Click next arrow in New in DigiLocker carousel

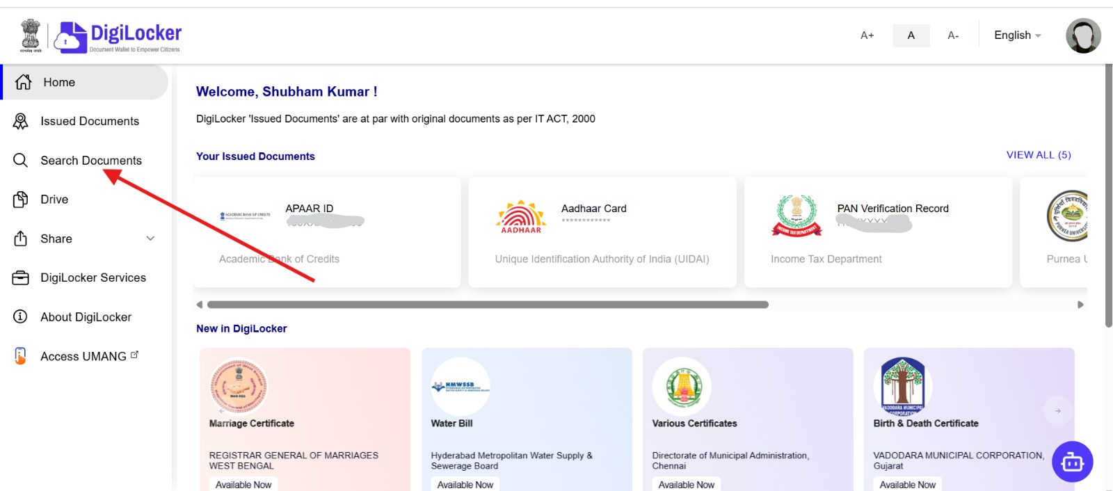click(x=1058, y=411)
